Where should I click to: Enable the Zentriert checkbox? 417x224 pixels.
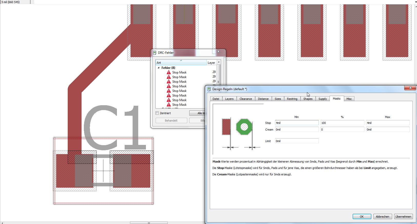coord(157,113)
